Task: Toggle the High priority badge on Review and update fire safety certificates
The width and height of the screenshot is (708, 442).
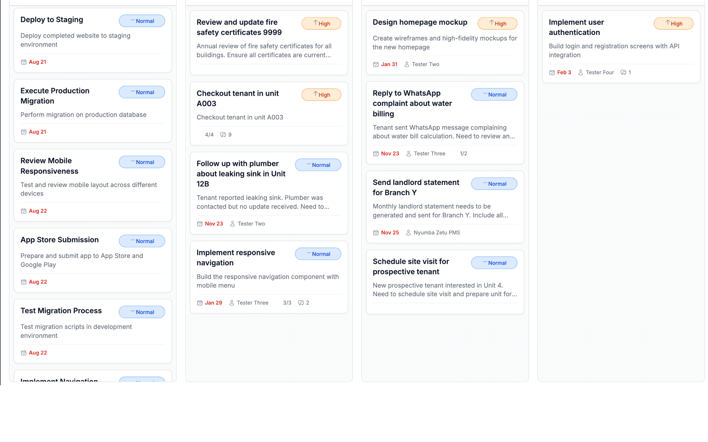Action: 321,23
